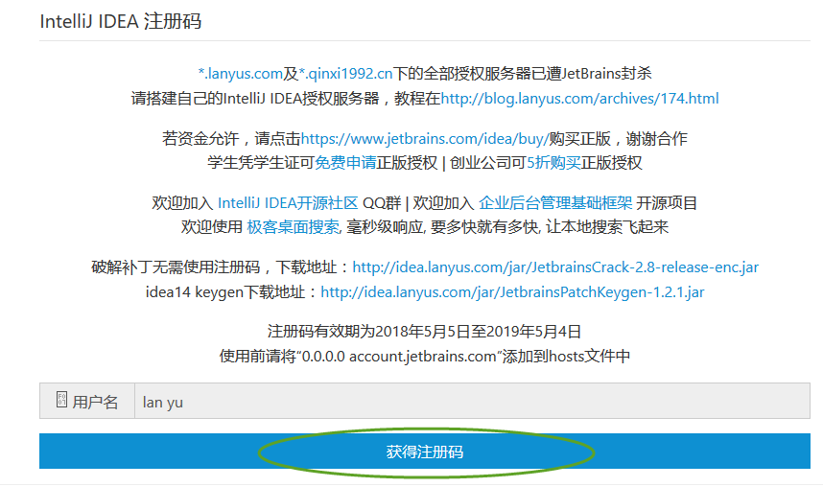Click the 免费申请 link for students
The image size is (823, 487).
tap(345, 163)
